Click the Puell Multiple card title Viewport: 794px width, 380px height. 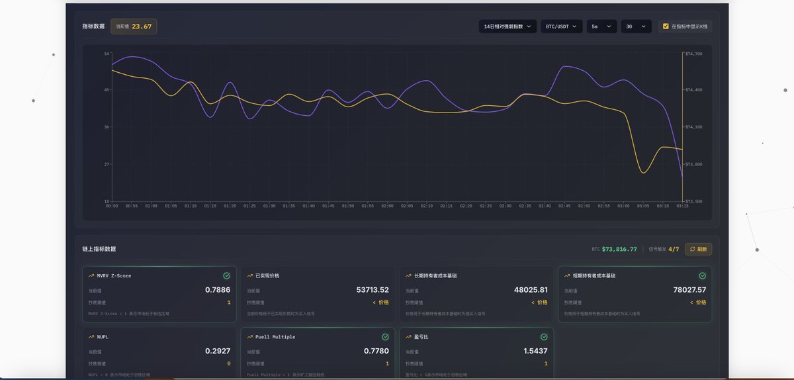point(275,337)
